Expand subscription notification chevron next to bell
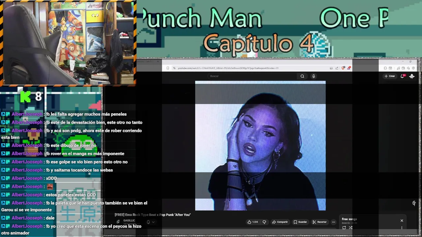Screen dimensions: 422x237 coord(153,222)
